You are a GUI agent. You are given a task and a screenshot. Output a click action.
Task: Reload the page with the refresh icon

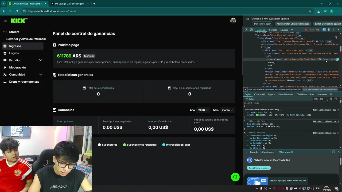(17, 11)
